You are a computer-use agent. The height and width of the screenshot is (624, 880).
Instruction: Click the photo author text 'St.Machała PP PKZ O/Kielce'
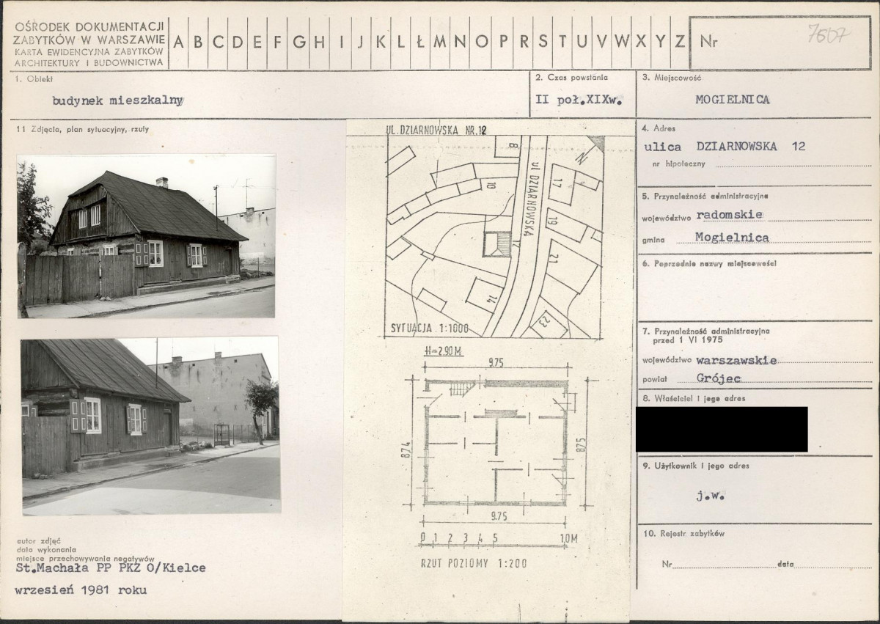point(111,568)
